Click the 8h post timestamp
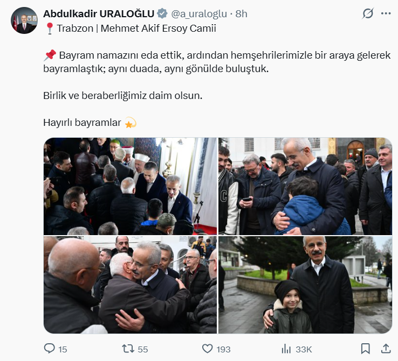The height and width of the screenshot is (361, 398). (x=241, y=14)
